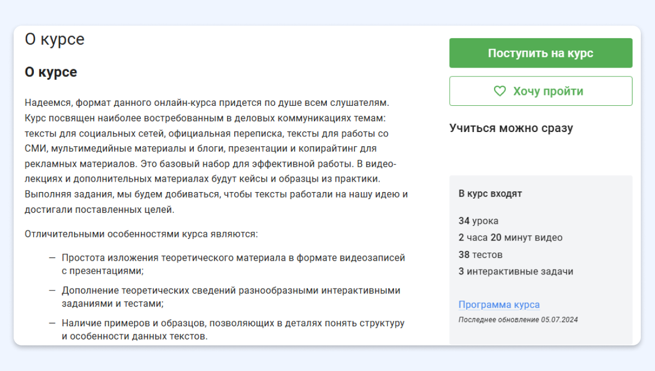
Task: Click the "38 тестов" stat line
Action: pos(480,255)
